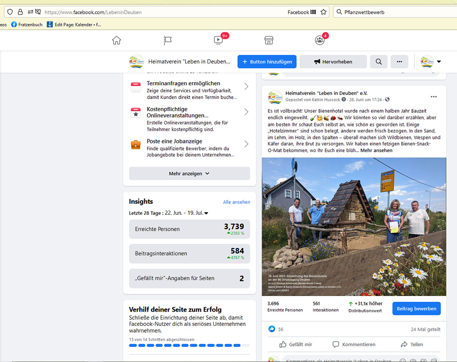The height and width of the screenshot is (362, 457).
Task: Click the 561 Interaktionen stat
Action: (x=325, y=307)
